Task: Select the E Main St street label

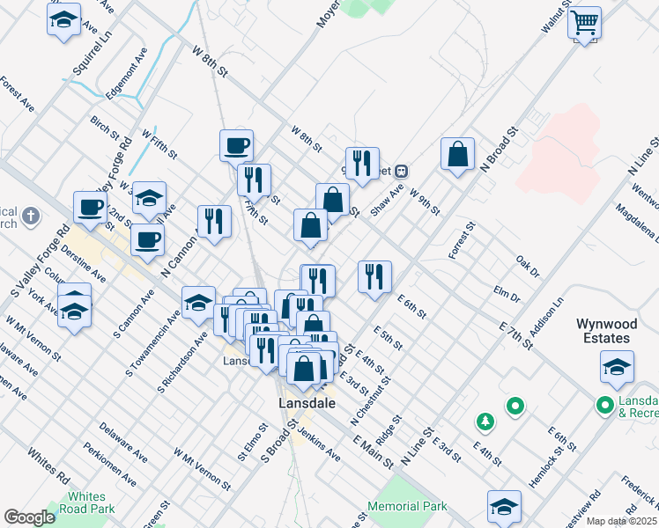Action: pyautogui.click(x=374, y=452)
